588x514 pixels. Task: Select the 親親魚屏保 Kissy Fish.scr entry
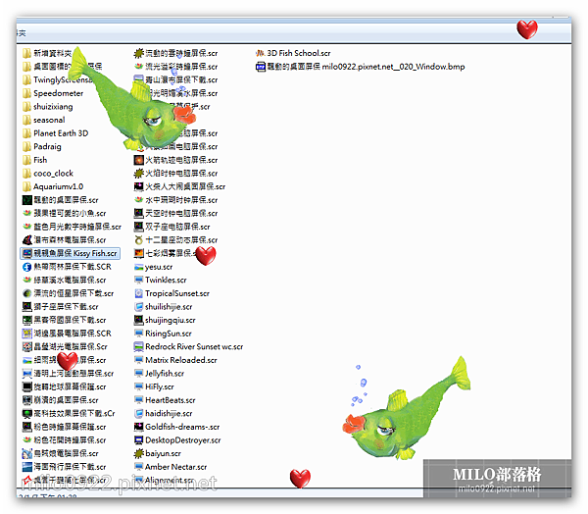71,253
